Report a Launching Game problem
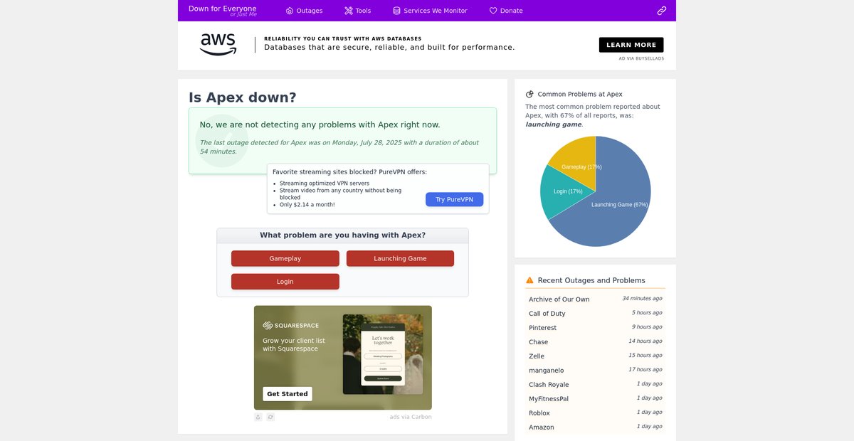This screenshot has height=441, width=854. click(400, 258)
